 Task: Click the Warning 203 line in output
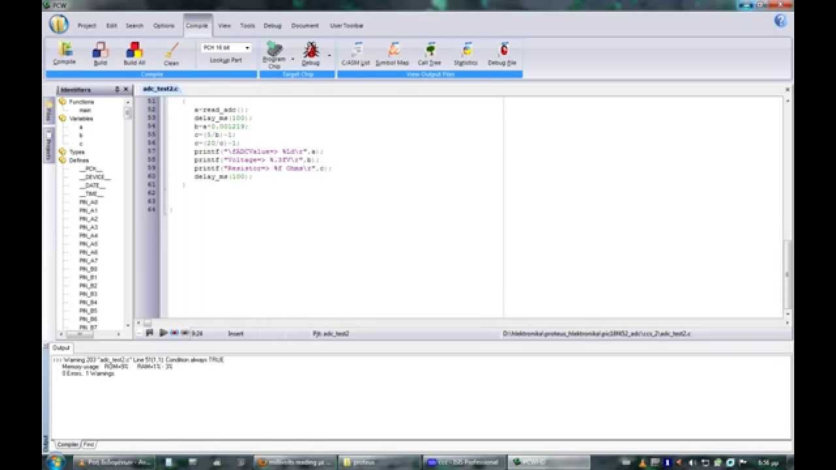point(138,360)
